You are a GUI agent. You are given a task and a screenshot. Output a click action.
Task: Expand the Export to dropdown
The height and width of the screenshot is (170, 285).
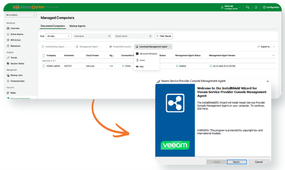[x=266, y=47]
